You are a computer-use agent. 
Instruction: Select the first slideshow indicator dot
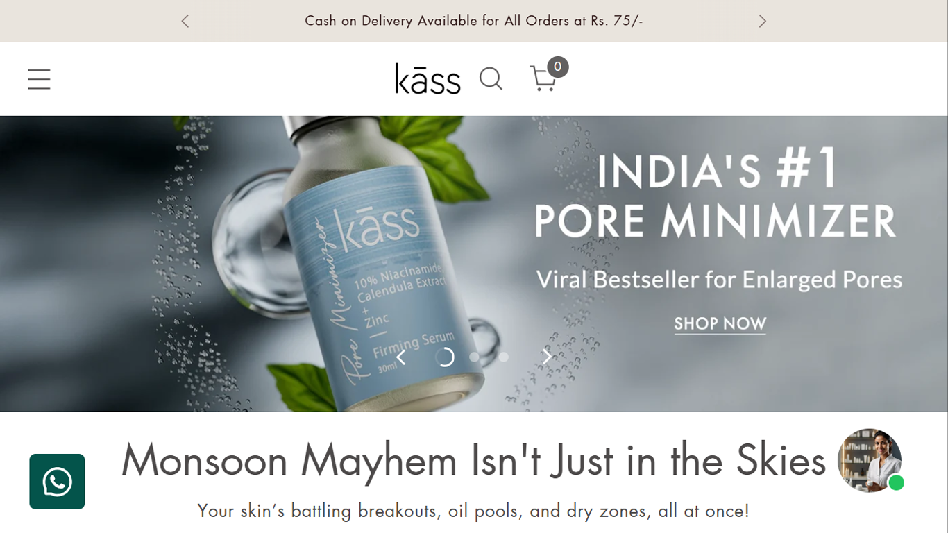[x=445, y=357]
